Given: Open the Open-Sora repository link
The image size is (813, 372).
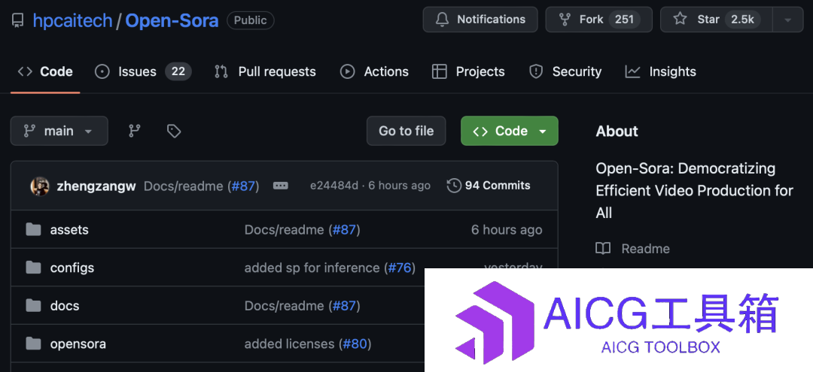Looking at the screenshot, I should tap(172, 20).
